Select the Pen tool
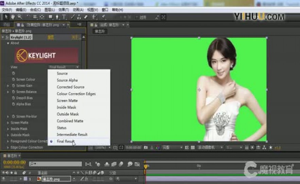 [57, 17]
